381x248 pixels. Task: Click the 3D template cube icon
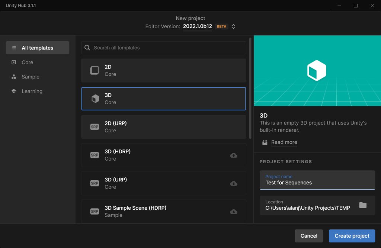point(95,99)
